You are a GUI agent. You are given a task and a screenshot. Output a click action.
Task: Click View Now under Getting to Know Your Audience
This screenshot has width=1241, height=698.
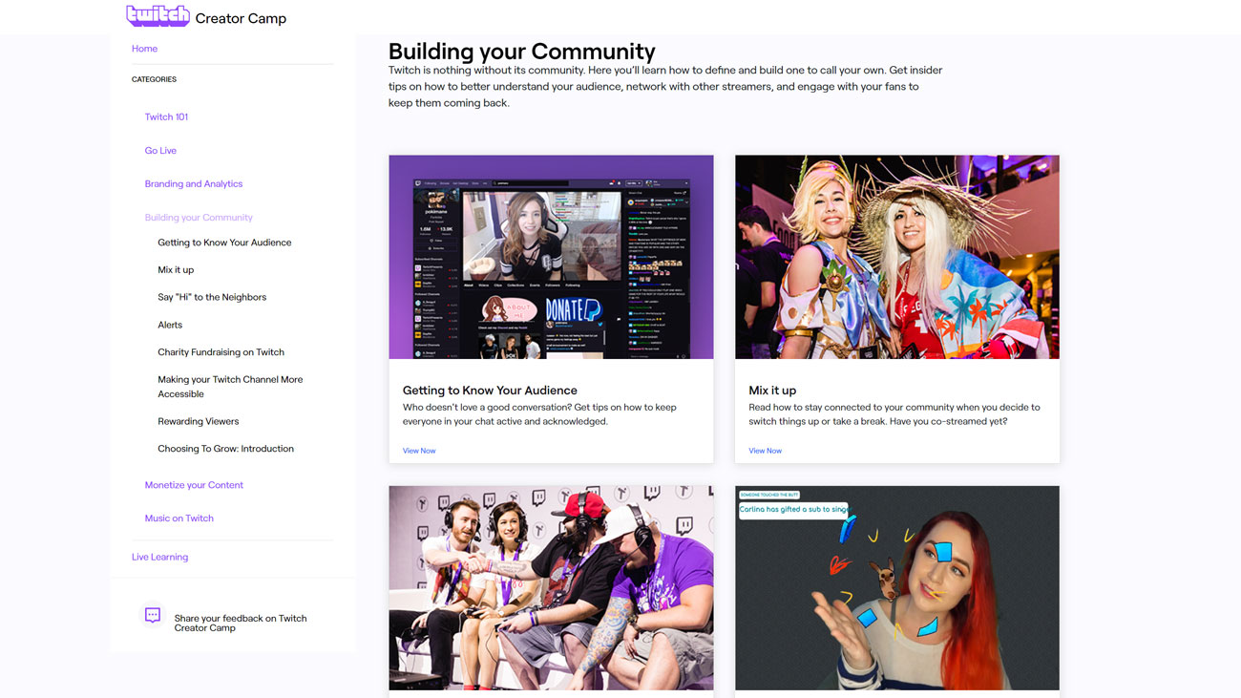(419, 451)
